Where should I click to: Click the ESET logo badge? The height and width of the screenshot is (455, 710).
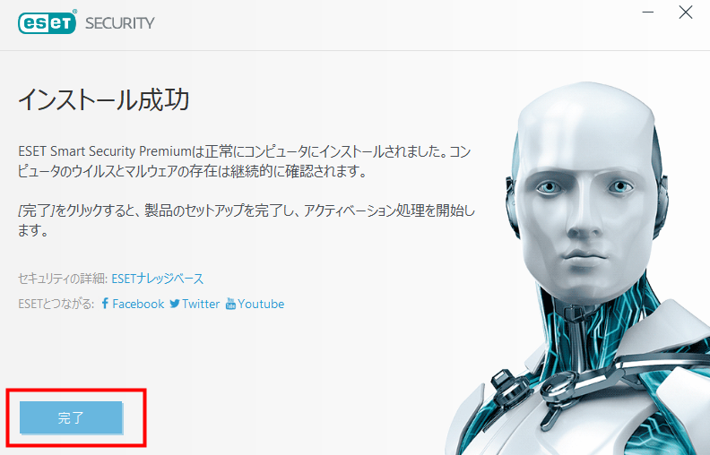(48, 23)
